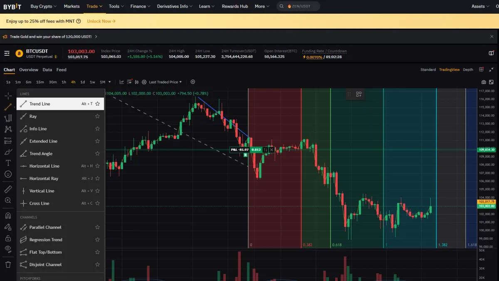This screenshot has height=281, width=499.
Task: Click the trash can Remove drawings icon
Action: tap(8, 264)
